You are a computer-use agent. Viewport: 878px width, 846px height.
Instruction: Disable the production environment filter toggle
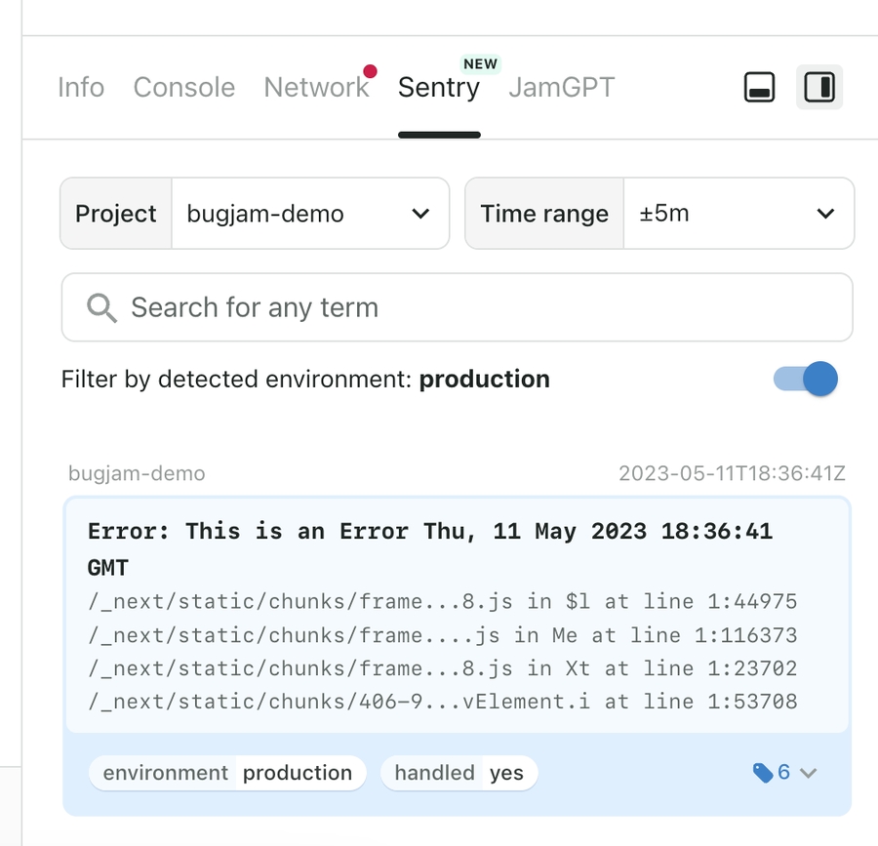pos(806,379)
